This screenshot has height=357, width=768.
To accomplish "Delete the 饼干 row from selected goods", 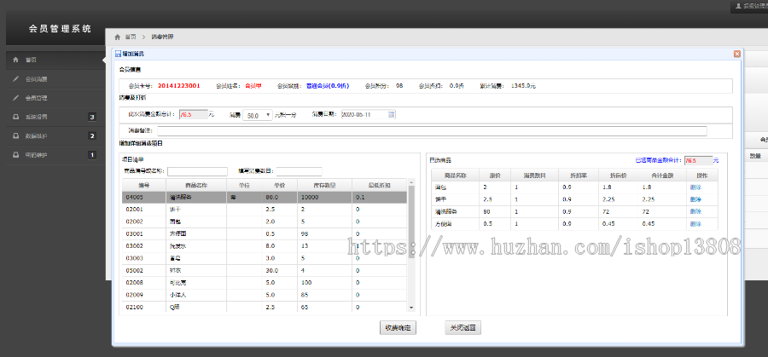I will pos(695,199).
